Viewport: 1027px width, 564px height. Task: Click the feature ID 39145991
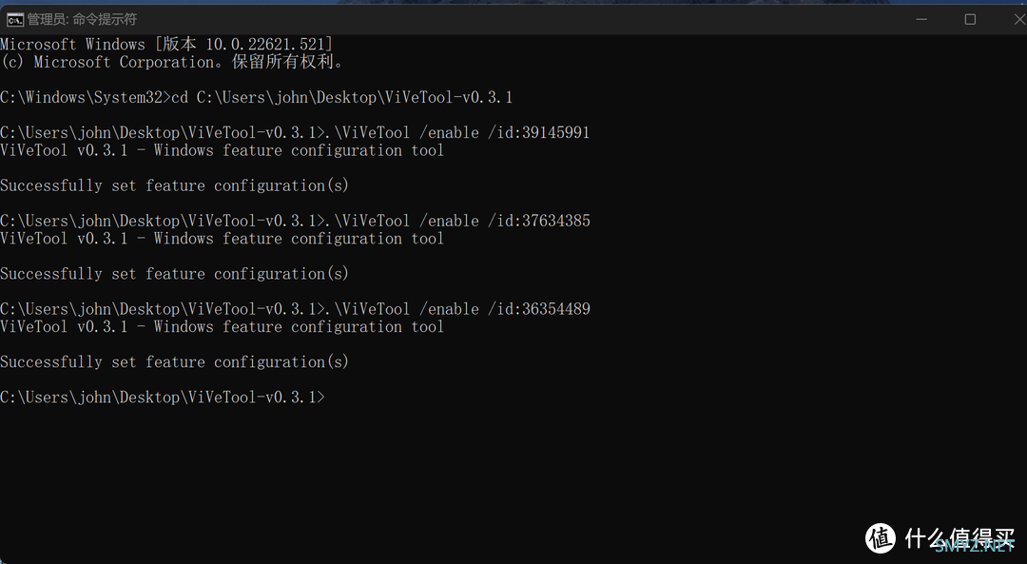point(555,132)
